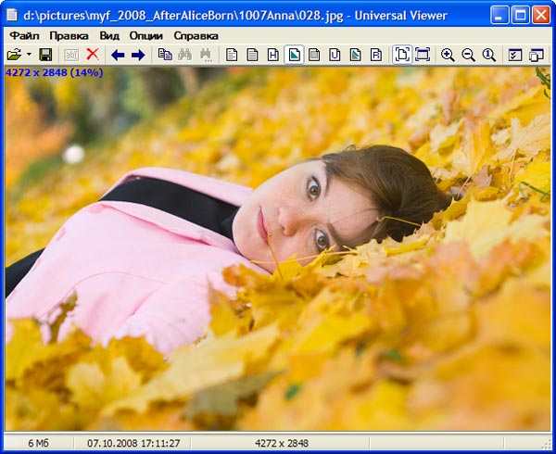The height and width of the screenshot is (454, 556).
Task: Delete the file with the red X
Action: coord(93,55)
